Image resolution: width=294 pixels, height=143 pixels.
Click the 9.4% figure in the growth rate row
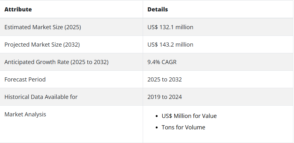(153, 62)
